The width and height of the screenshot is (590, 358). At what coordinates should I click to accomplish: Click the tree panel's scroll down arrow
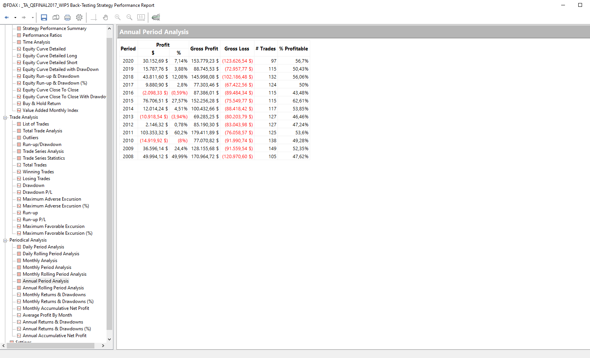pyautogui.click(x=110, y=339)
